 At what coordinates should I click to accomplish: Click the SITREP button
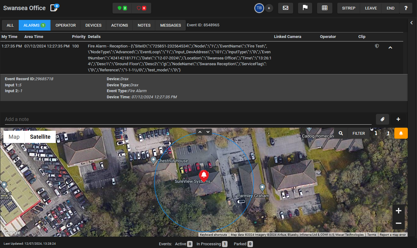[x=349, y=8]
